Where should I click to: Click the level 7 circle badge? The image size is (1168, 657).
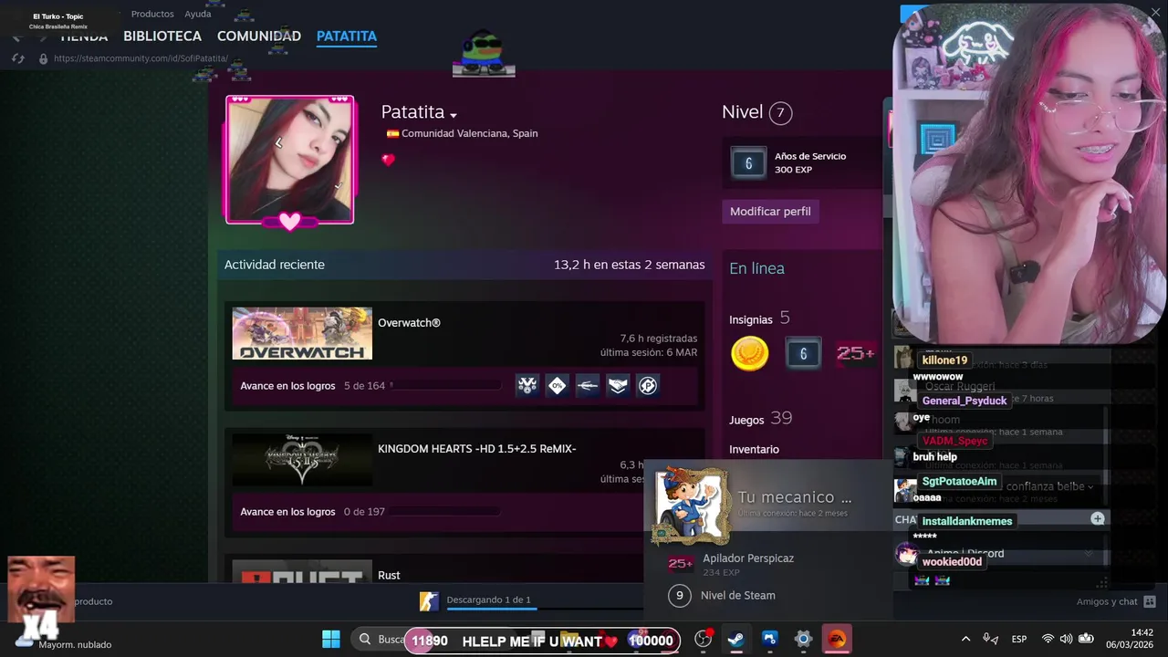pos(780,113)
